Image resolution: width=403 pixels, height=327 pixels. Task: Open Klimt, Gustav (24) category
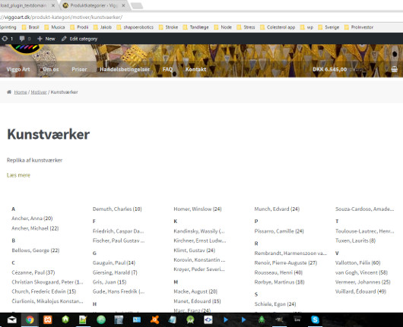pyautogui.click(x=195, y=250)
